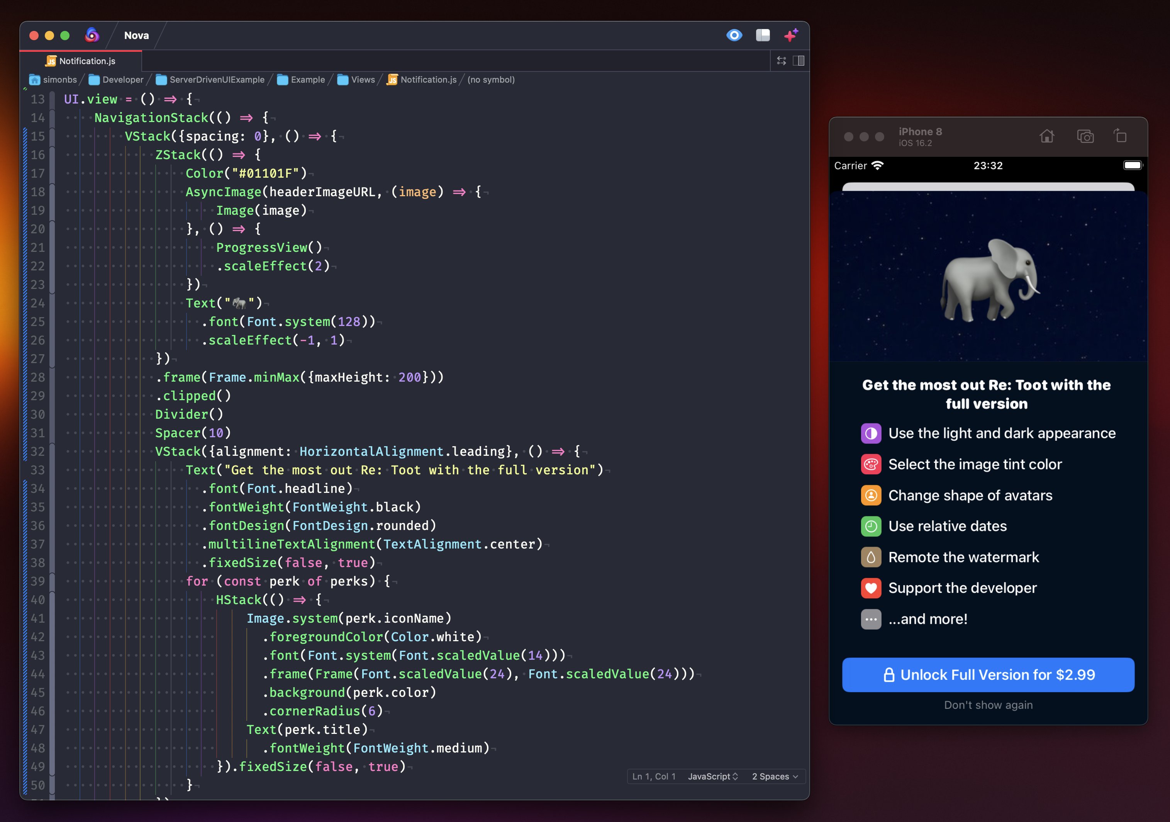Open ServerDrivenUIExample folder in breadcrumb
This screenshot has width=1170, height=822.
click(210, 80)
